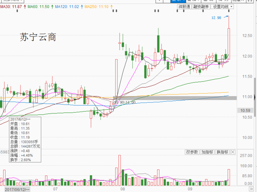Viewport: 257px width, 192px height.
Task: Select the MA60: 11.50 legend label
Action: 38,7
